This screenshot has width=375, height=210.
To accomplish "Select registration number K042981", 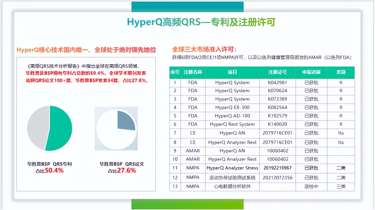I will pos(277,83).
